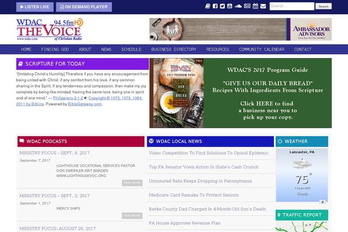348x232 pixels.
Task: Click the 2017 Program Guide banner
Action: (x=241, y=93)
